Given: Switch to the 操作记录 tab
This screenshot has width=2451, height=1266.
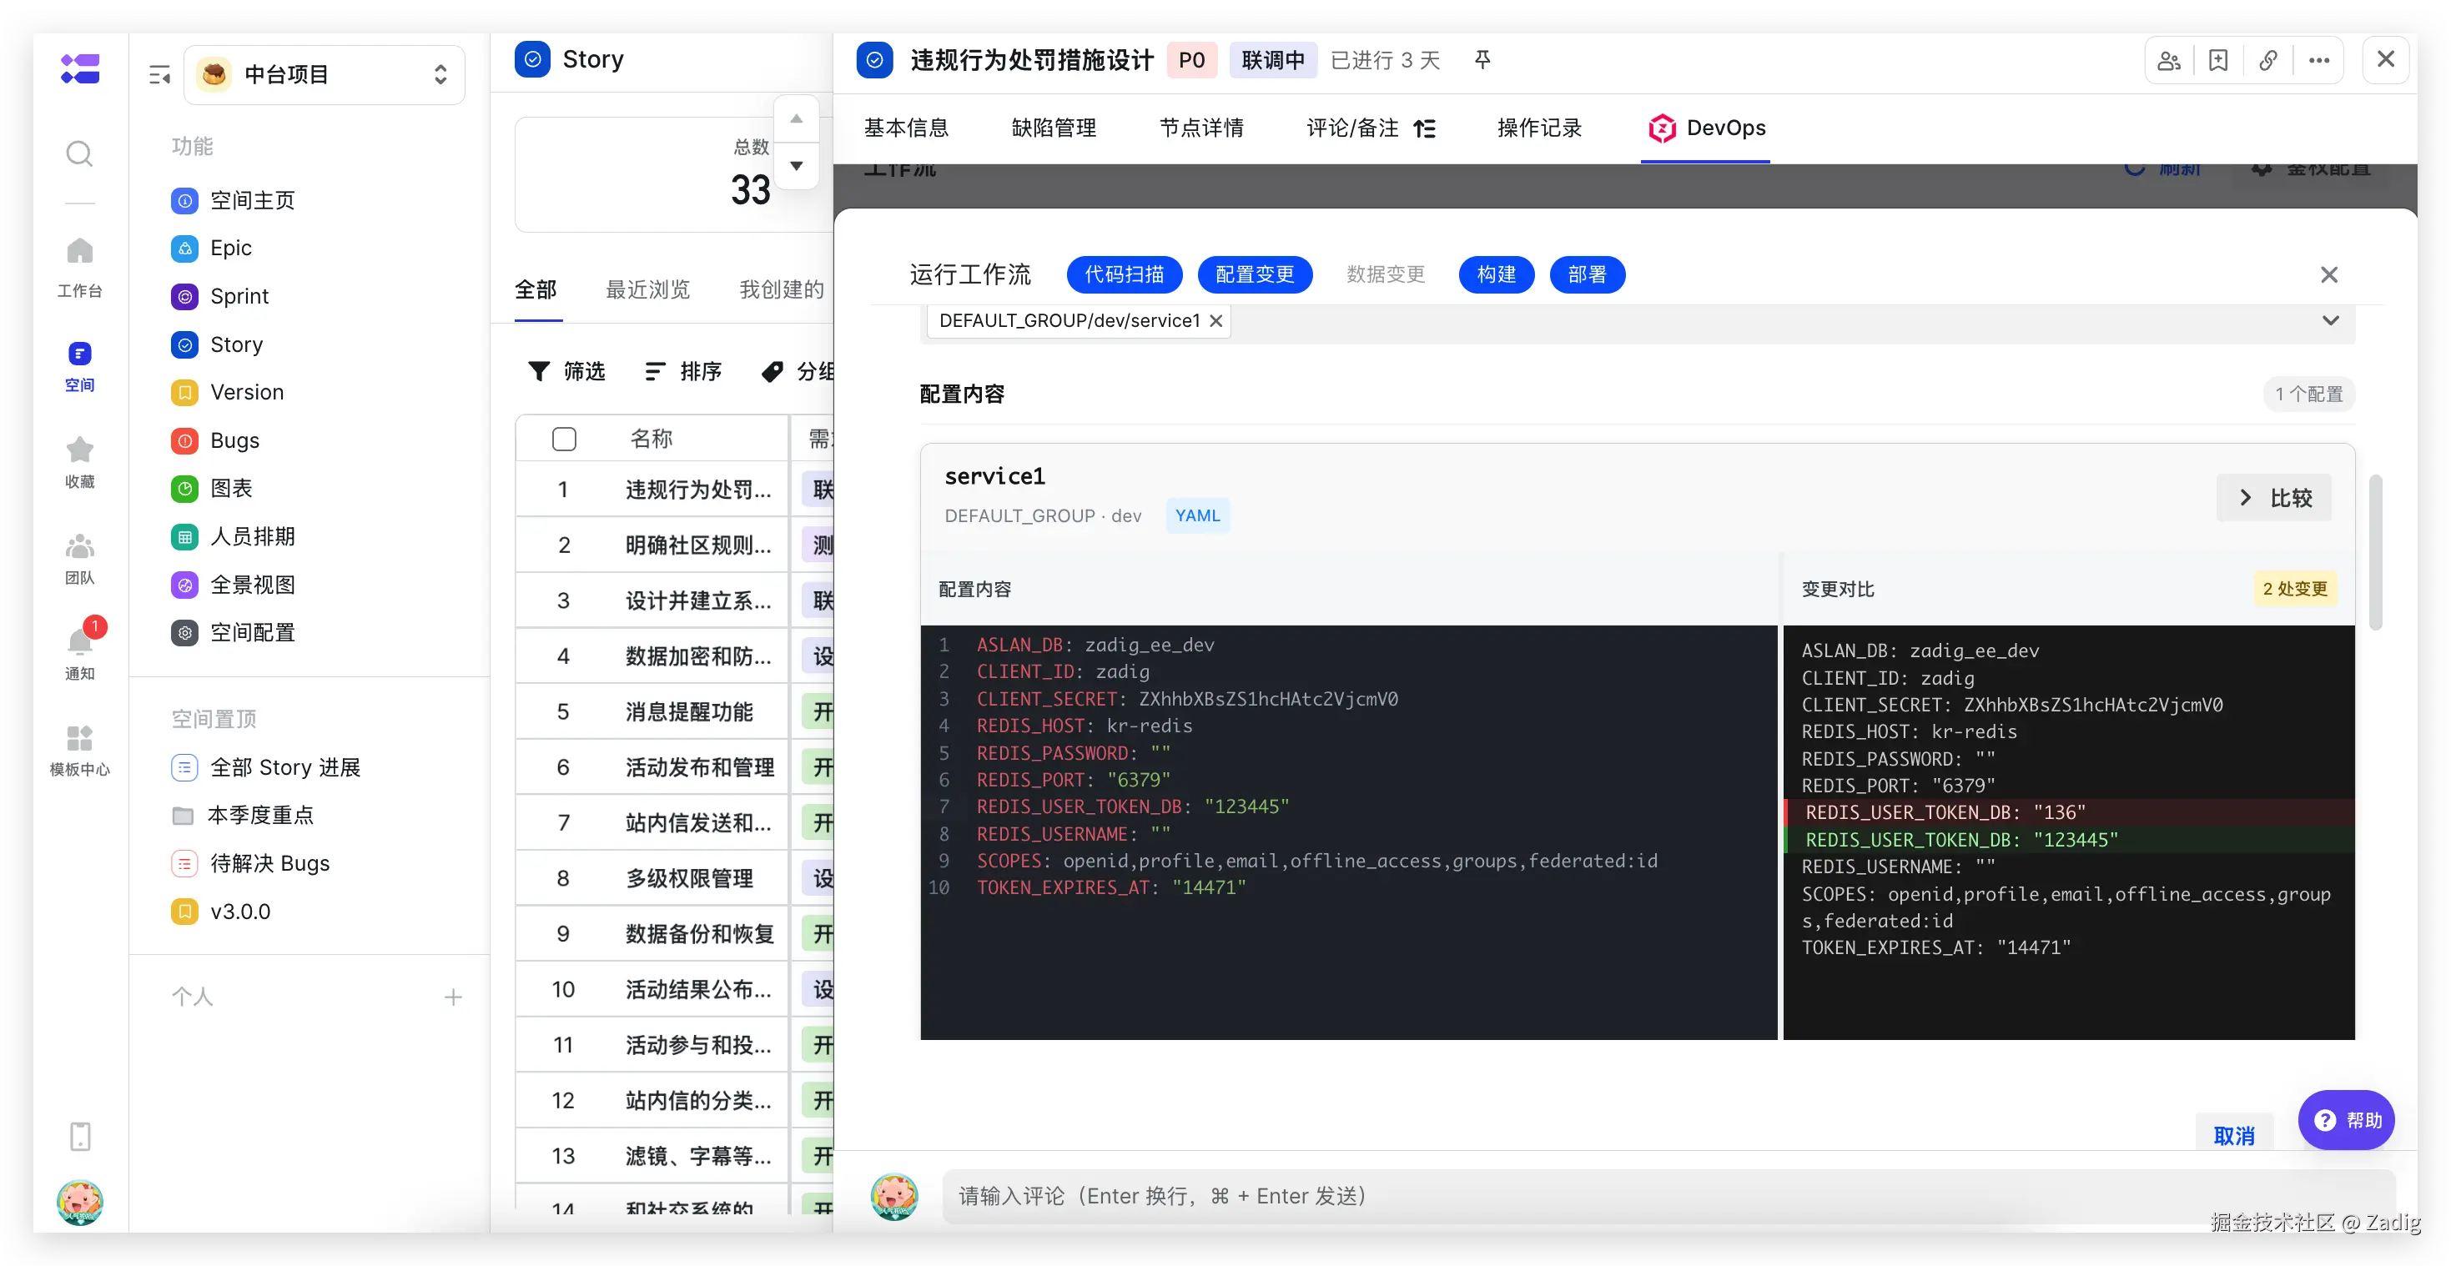Looking at the screenshot, I should tap(1538, 128).
